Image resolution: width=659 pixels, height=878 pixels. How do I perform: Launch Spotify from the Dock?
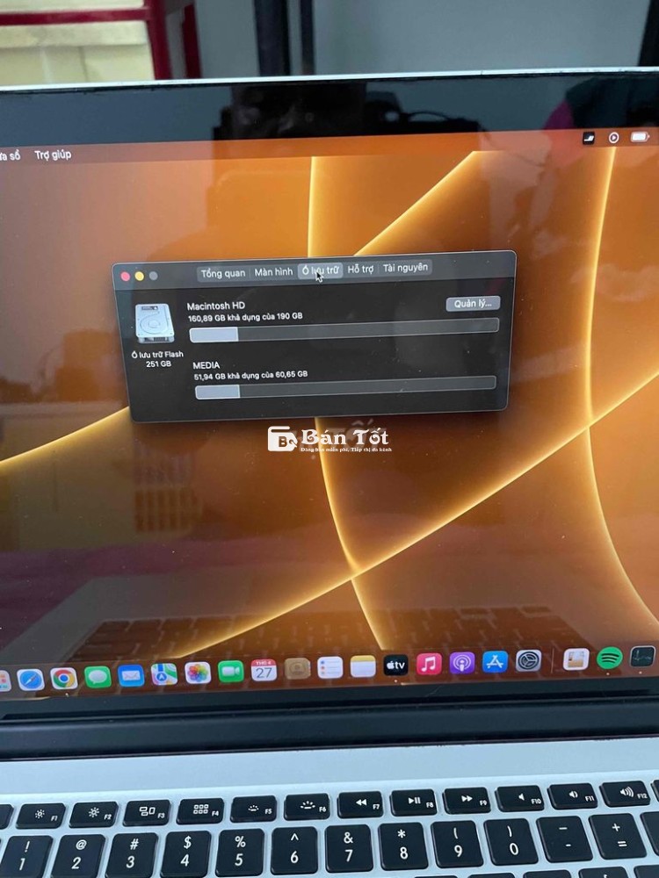click(610, 658)
